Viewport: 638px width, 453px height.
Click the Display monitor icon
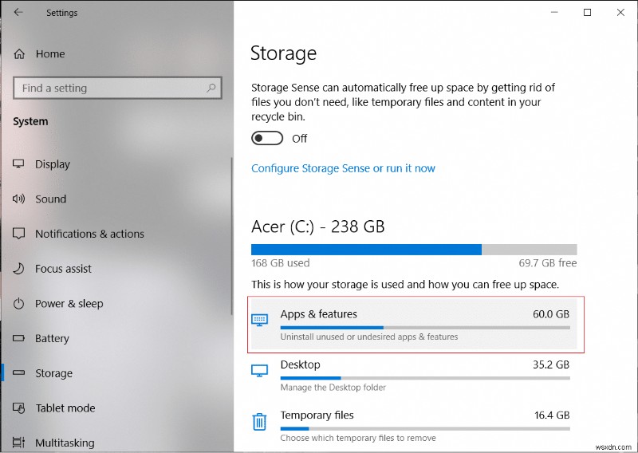pos(19,164)
